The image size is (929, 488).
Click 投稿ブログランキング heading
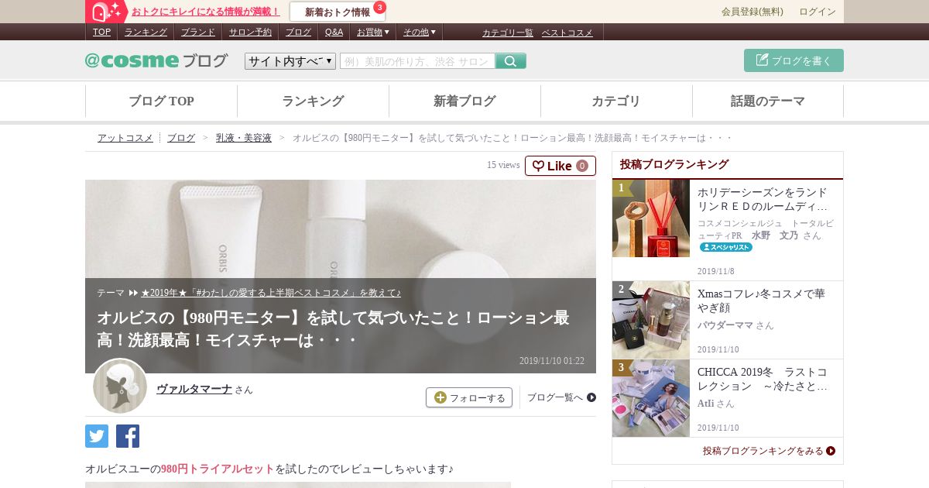674,164
